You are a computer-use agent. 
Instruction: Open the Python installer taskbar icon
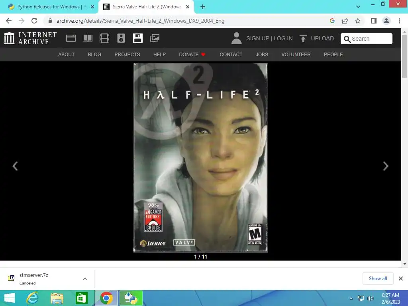131,298
